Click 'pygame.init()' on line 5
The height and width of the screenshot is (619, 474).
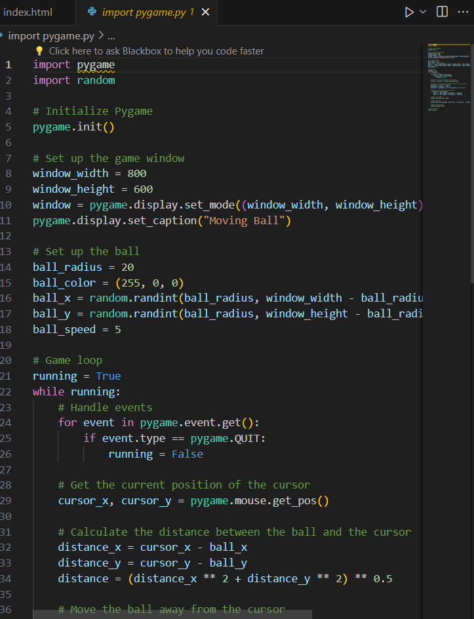[73, 127]
